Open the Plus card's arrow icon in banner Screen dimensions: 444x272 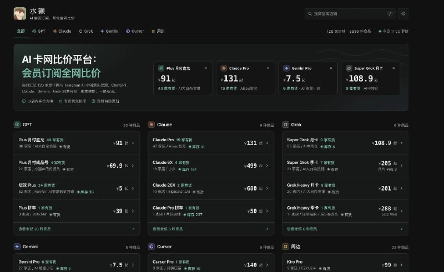pyautogui.click(x=205, y=68)
